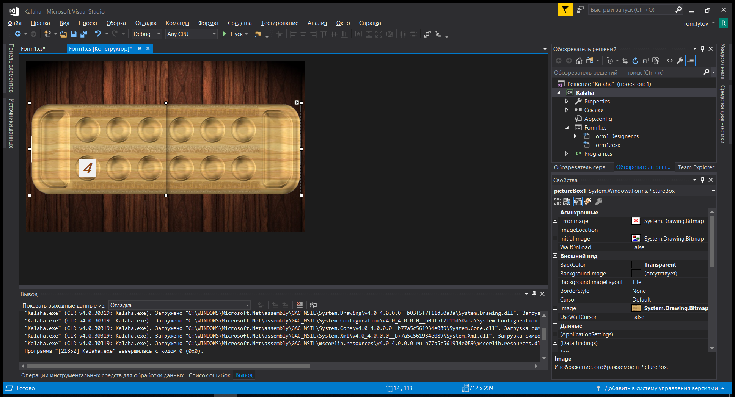Click the Быстрый запуск search field

coord(630,10)
